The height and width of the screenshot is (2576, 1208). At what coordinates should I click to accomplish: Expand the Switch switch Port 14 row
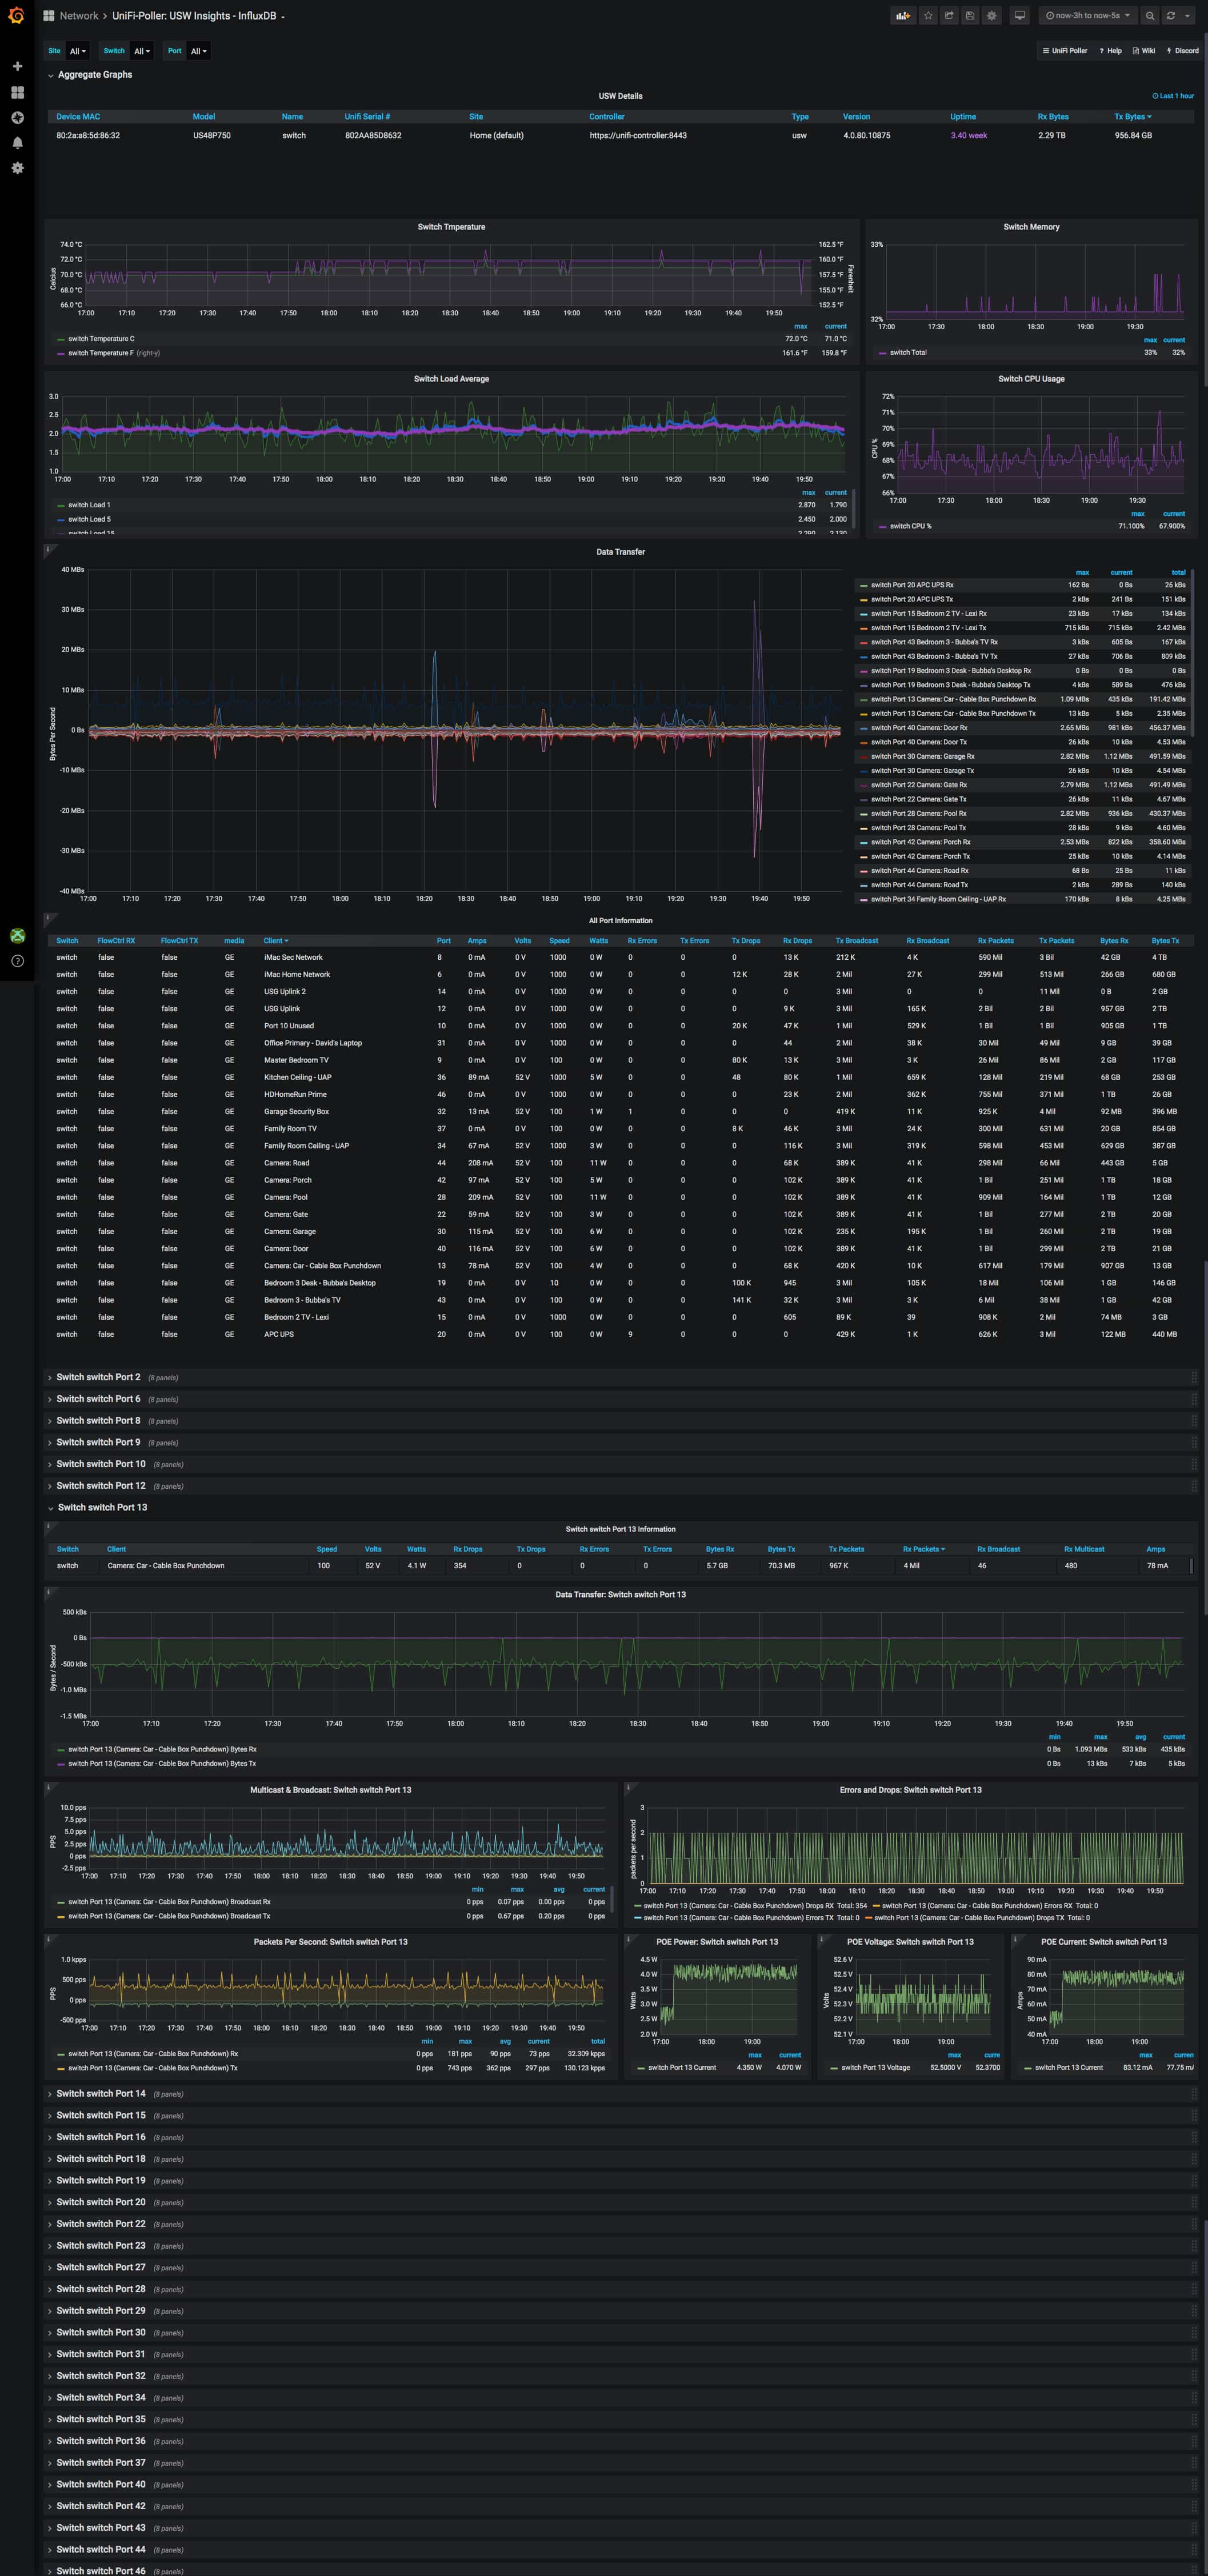click(x=100, y=2093)
